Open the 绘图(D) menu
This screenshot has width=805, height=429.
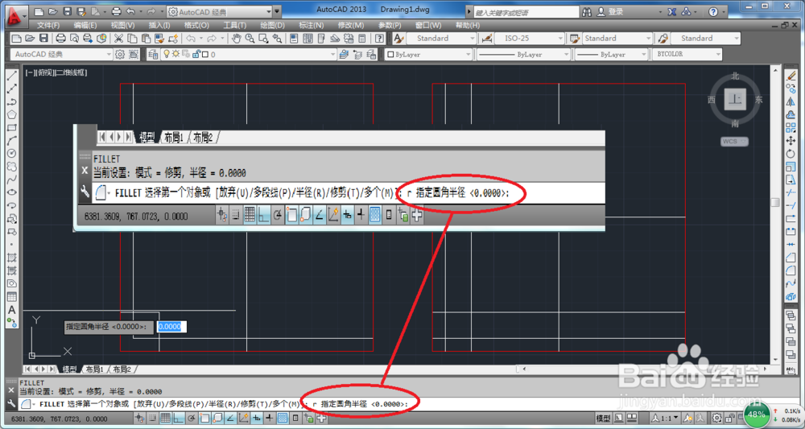click(272, 25)
